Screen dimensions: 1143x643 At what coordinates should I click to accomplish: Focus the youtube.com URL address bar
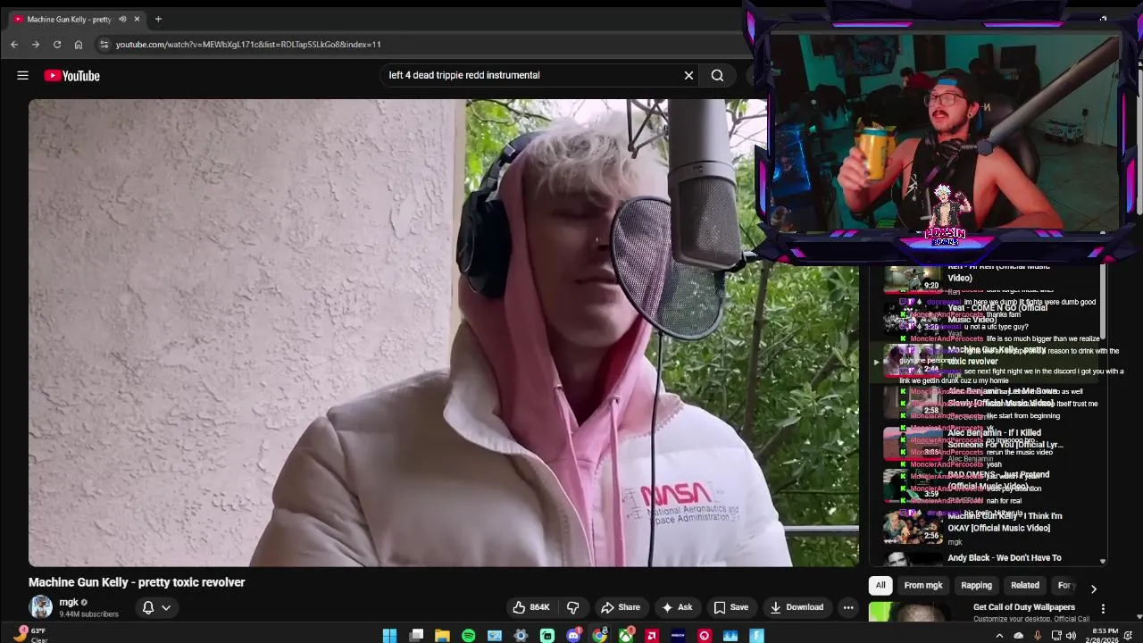point(420,45)
